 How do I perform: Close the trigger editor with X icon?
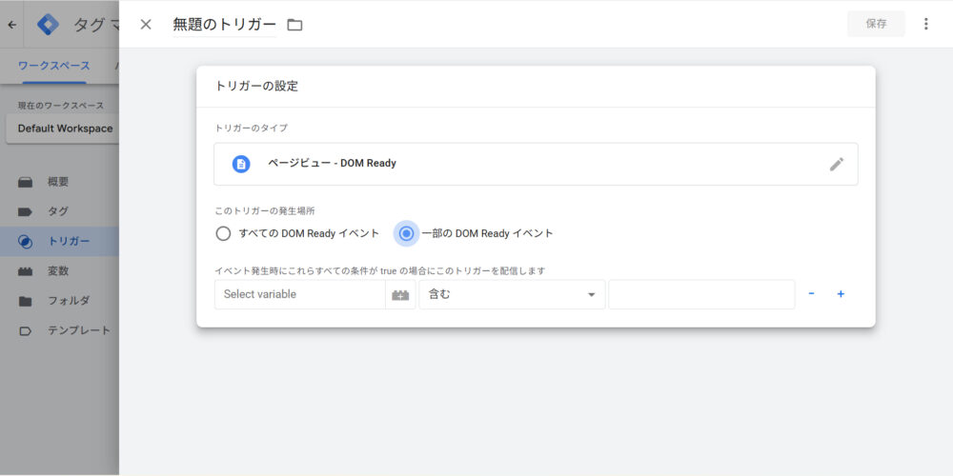point(146,25)
